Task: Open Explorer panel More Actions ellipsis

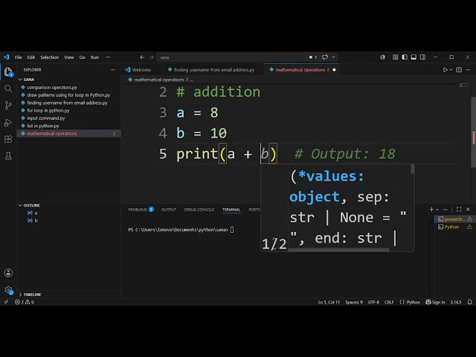Action: 113,70
